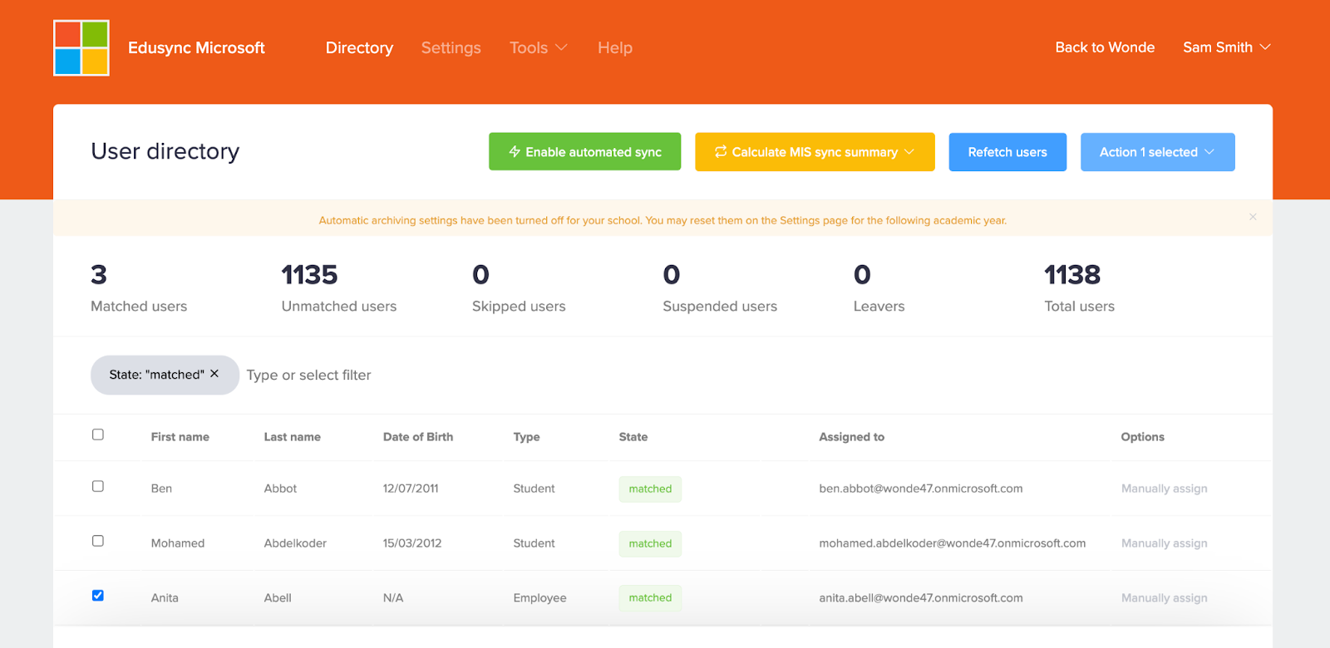Click email anita.abell@wonde47.onmicrosoft.com

tap(921, 598)
